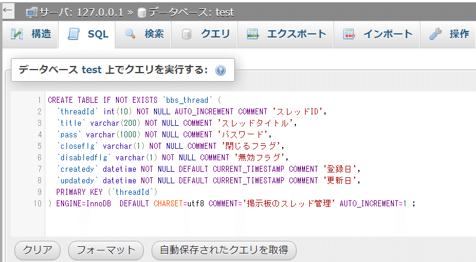Click the PRIMARY KEY text in line 9
Screen dimensions: 476x262
[79, 192]
